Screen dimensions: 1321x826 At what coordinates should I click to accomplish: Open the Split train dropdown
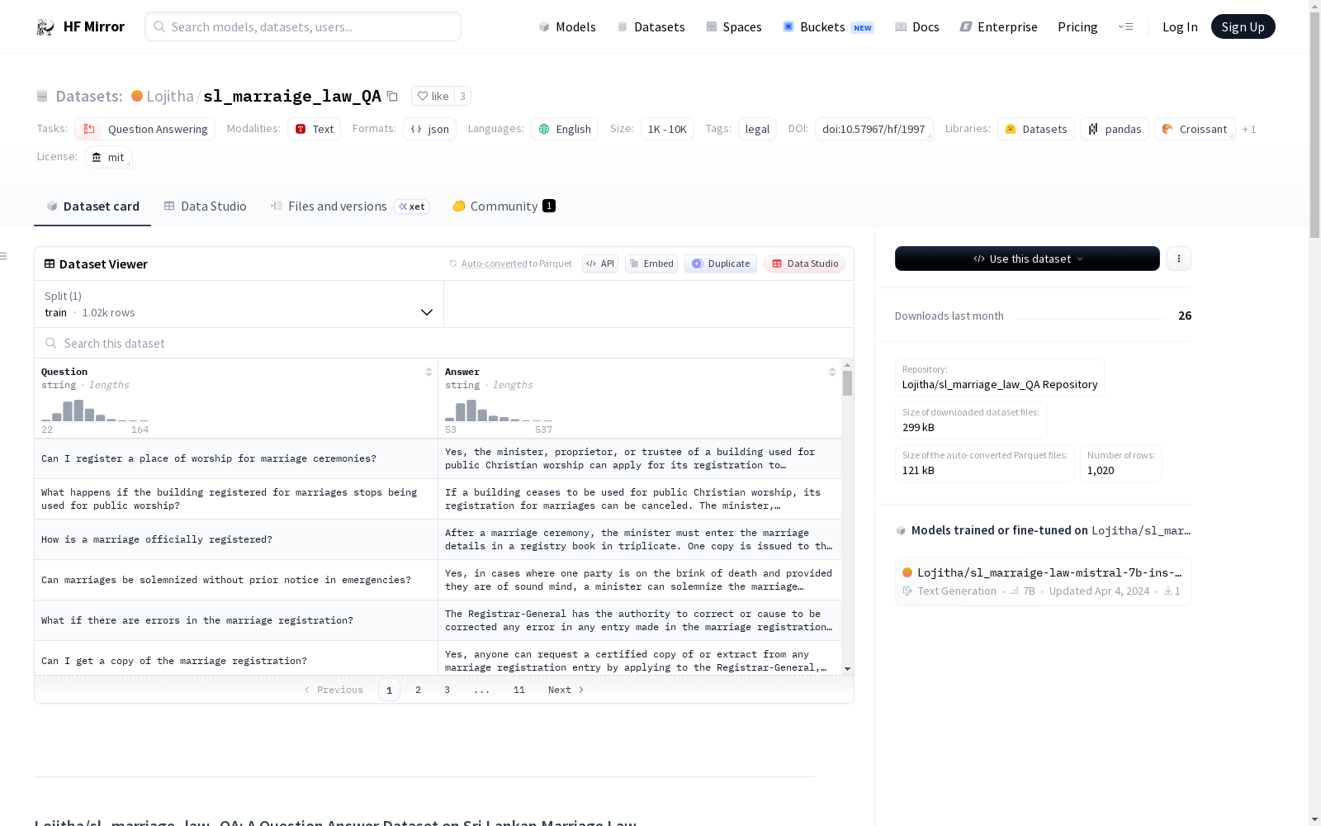(x=239, y=304)
